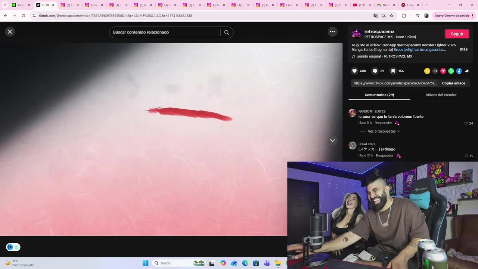Click sonido original - RETROSPACE MX
478x269 pixels.
[x=385, y=56]
